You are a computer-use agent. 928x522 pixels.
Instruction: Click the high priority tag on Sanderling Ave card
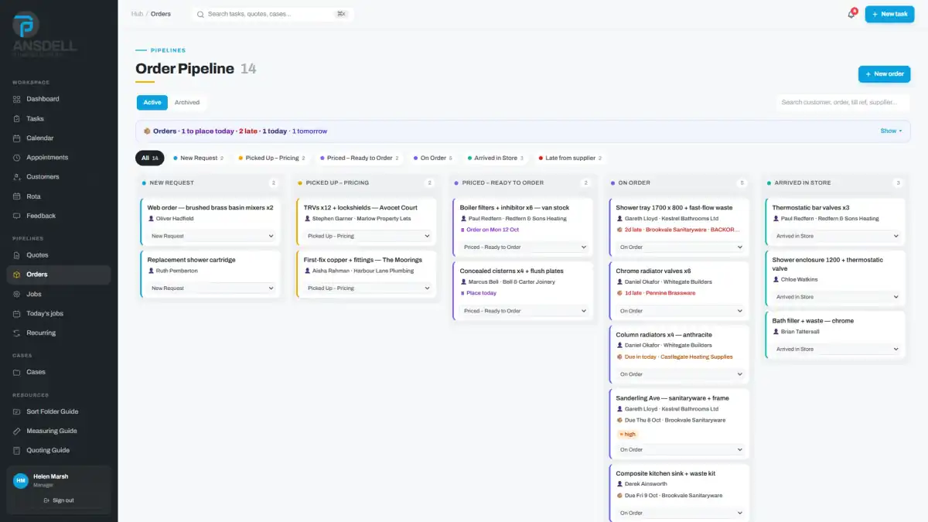pyautogui.click(x=627, y=434)
